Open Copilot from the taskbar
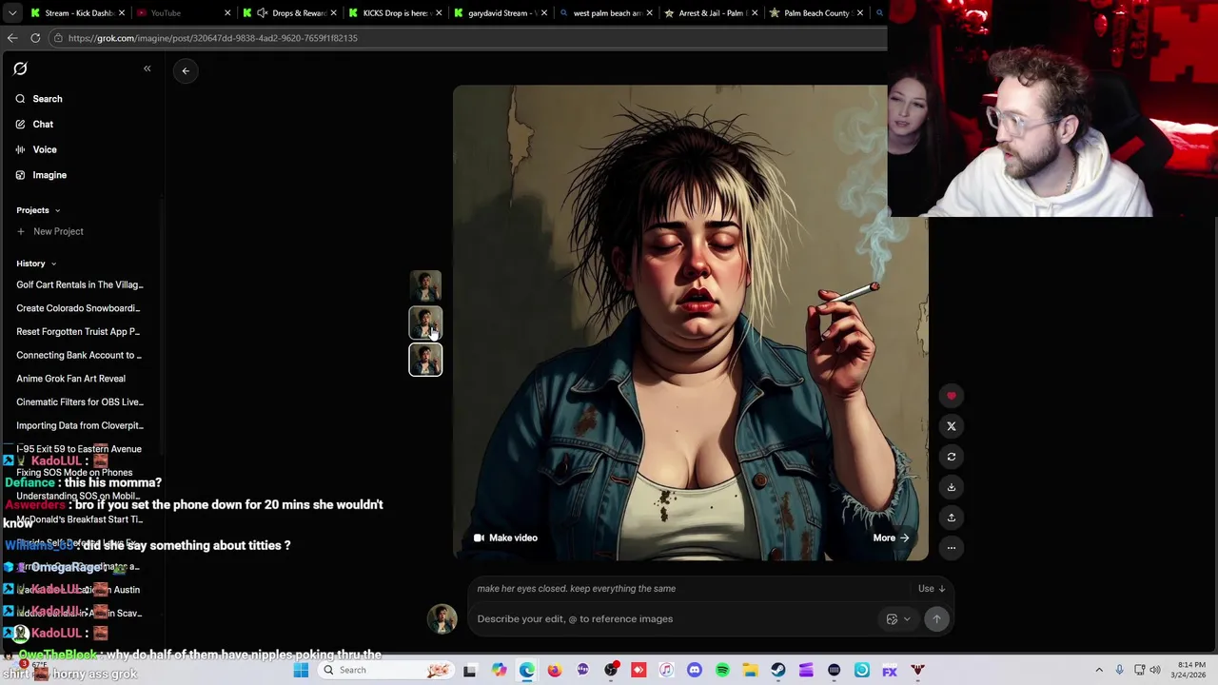 point(500,671)
